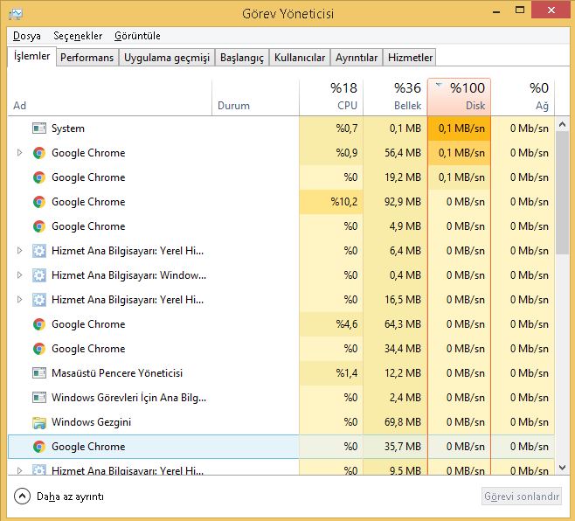575x521 pixels.
Task: Click the Windows Gezgini folder icon
Action: click(x=38, y=423)
